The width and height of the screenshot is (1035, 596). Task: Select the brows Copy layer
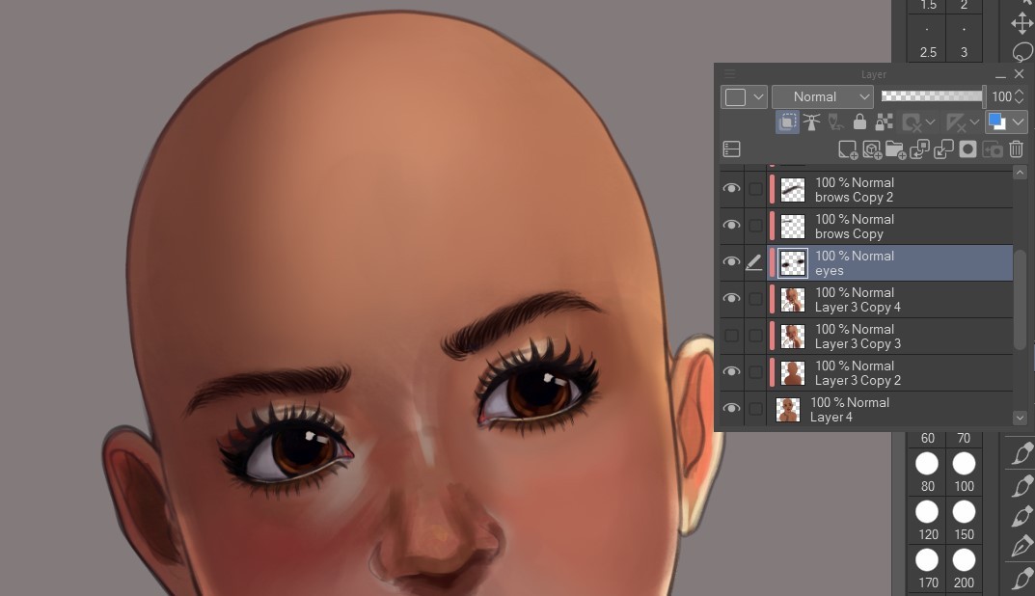pyautogui.click(x=889, y=226)
